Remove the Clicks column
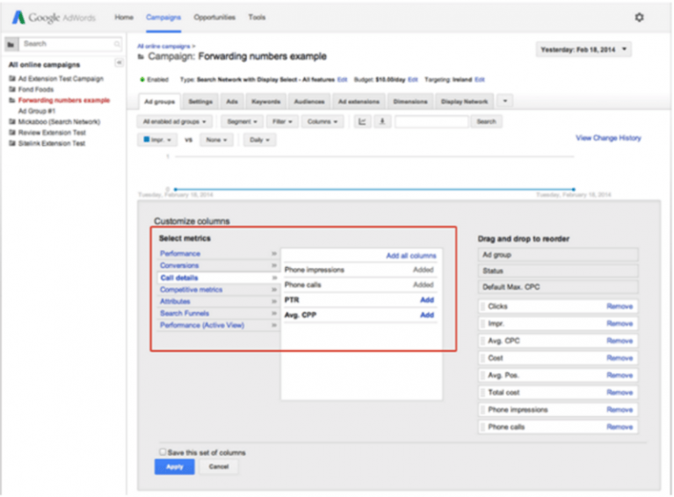Screen dimensions: 674x497 pyautogui.click(x=620, y=306)
